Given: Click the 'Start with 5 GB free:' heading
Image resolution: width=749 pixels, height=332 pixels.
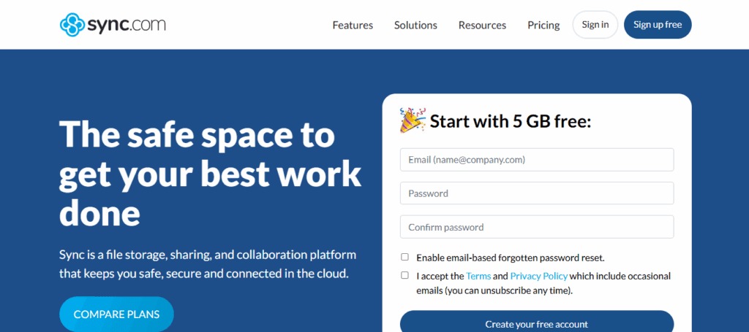Looking at the screenshot, I should 511,122.
